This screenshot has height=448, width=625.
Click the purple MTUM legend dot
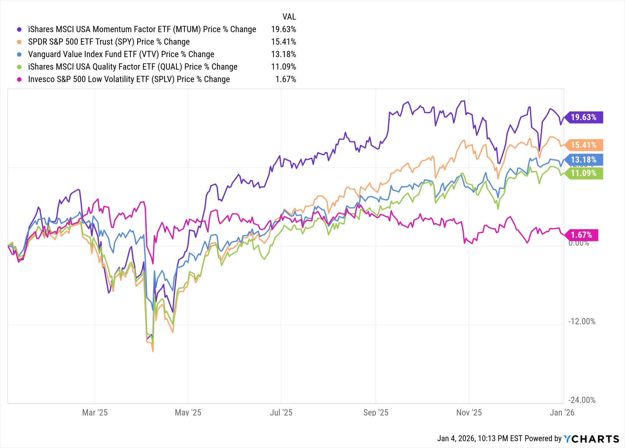[19, 29]
